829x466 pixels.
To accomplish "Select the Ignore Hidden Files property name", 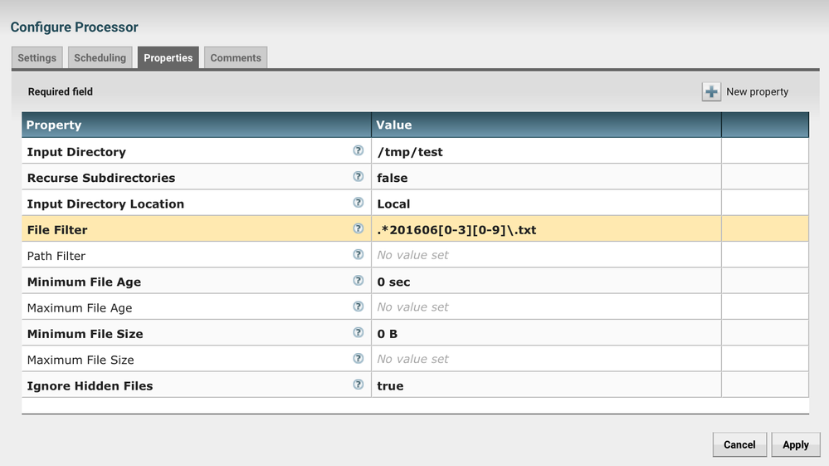I will [x=90, y=385].
